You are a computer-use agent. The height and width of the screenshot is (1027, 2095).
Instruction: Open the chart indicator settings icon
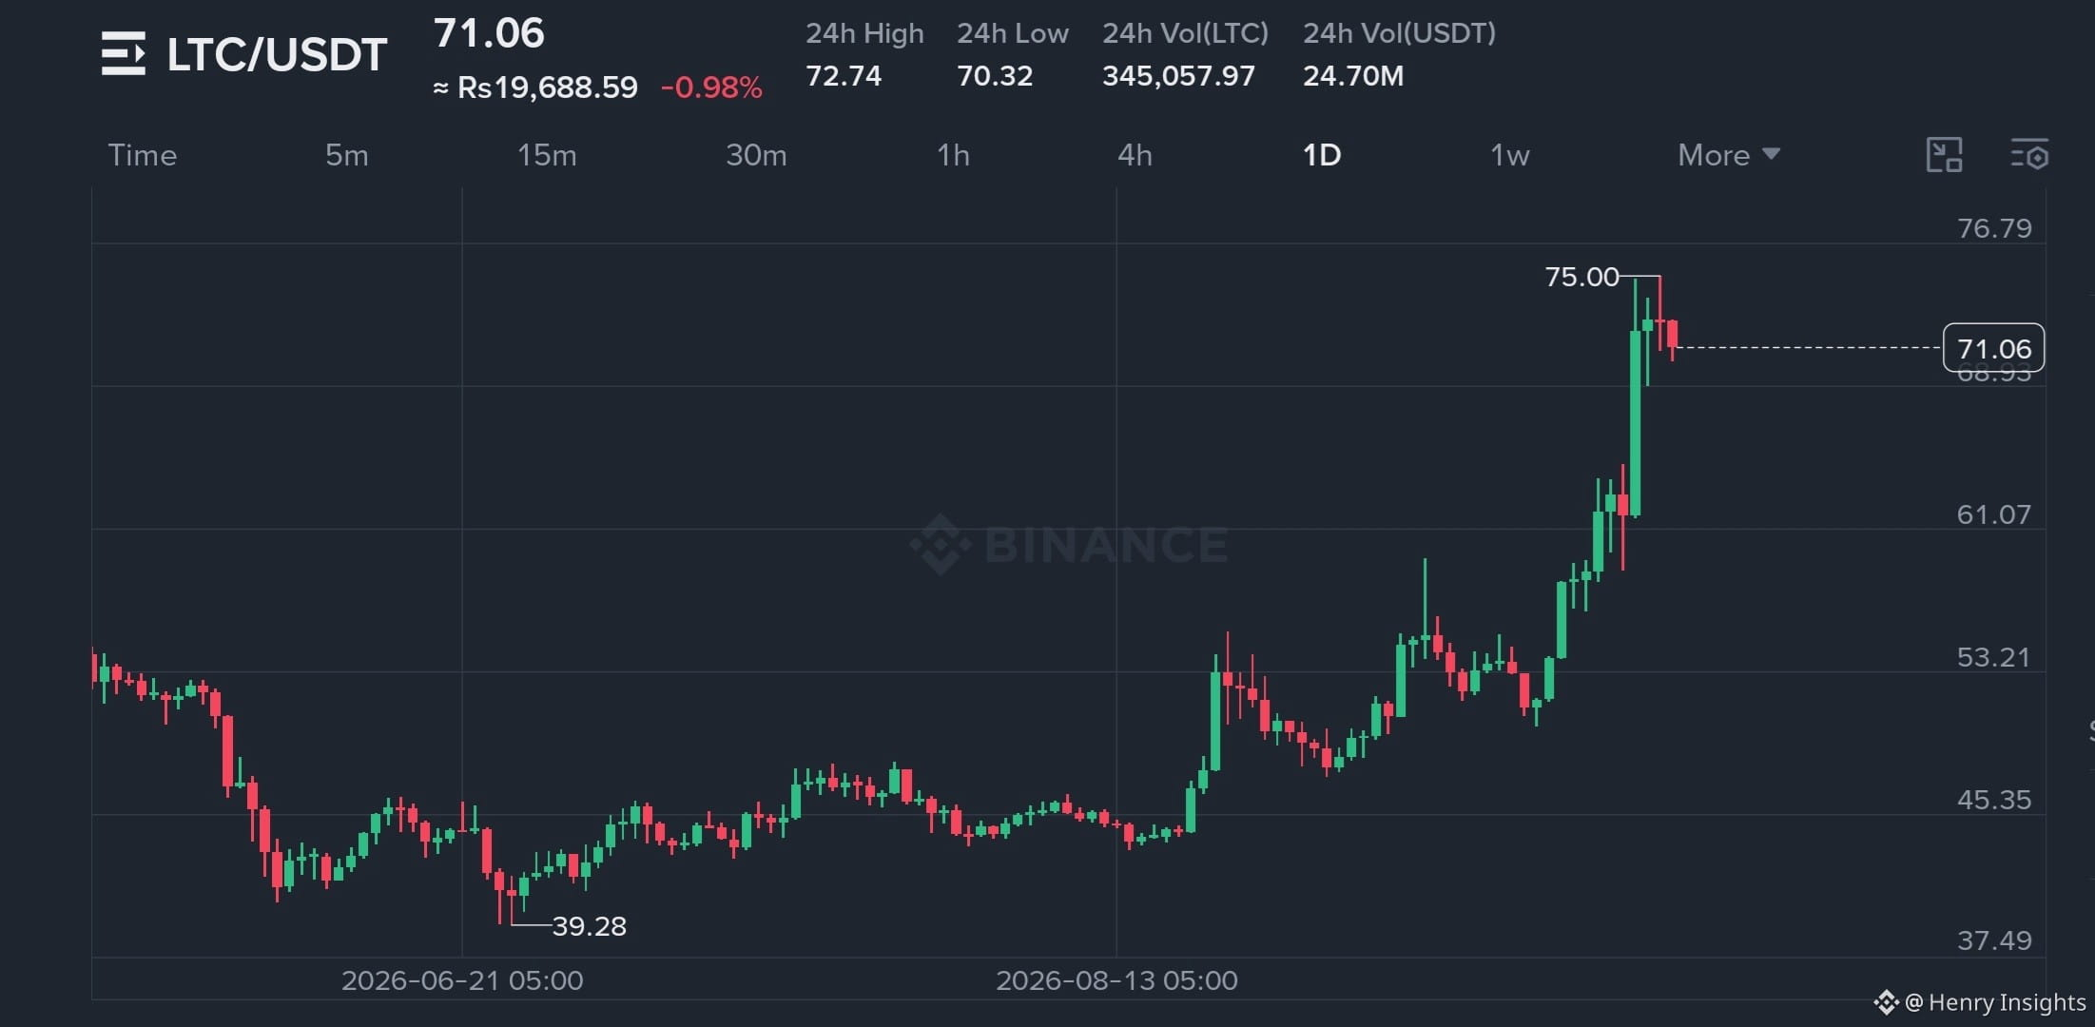click(2029, 155)
